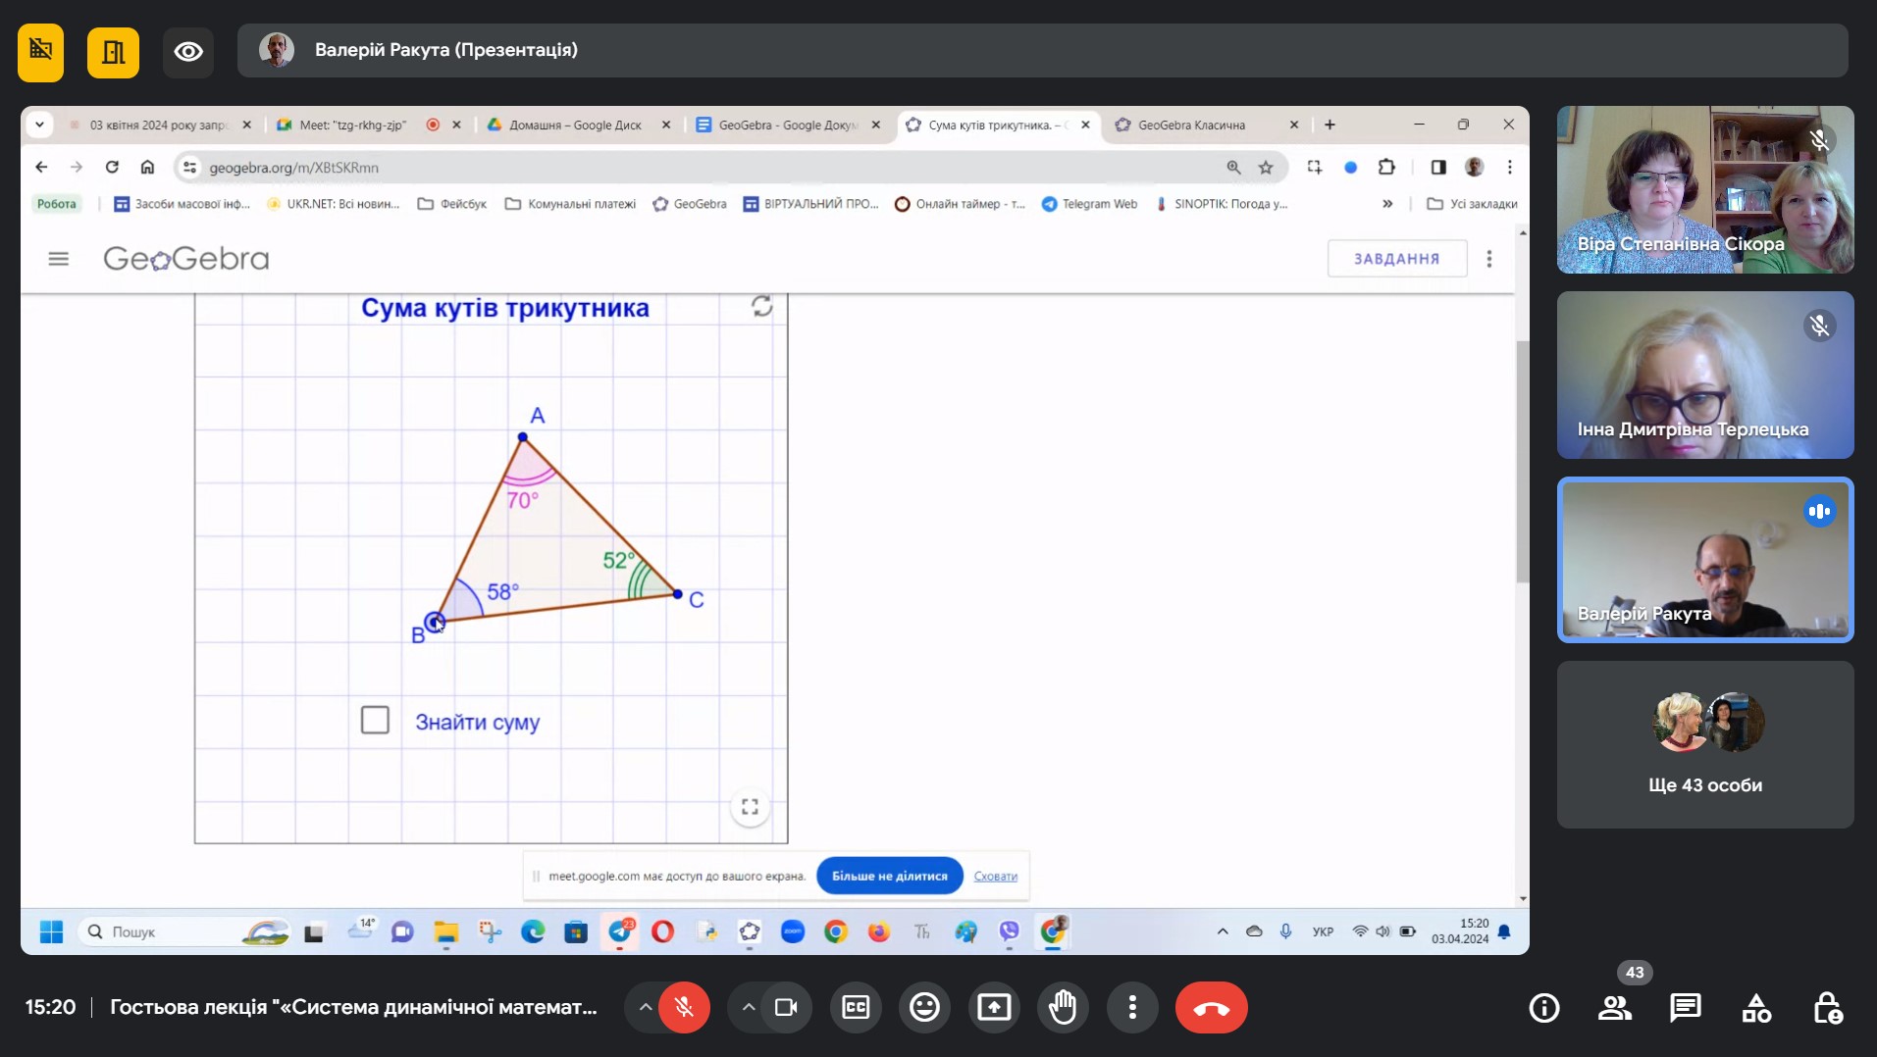1877x1057 pixels.
Task: Unmute microphone with red mic button
Action: click(684, 1007)
